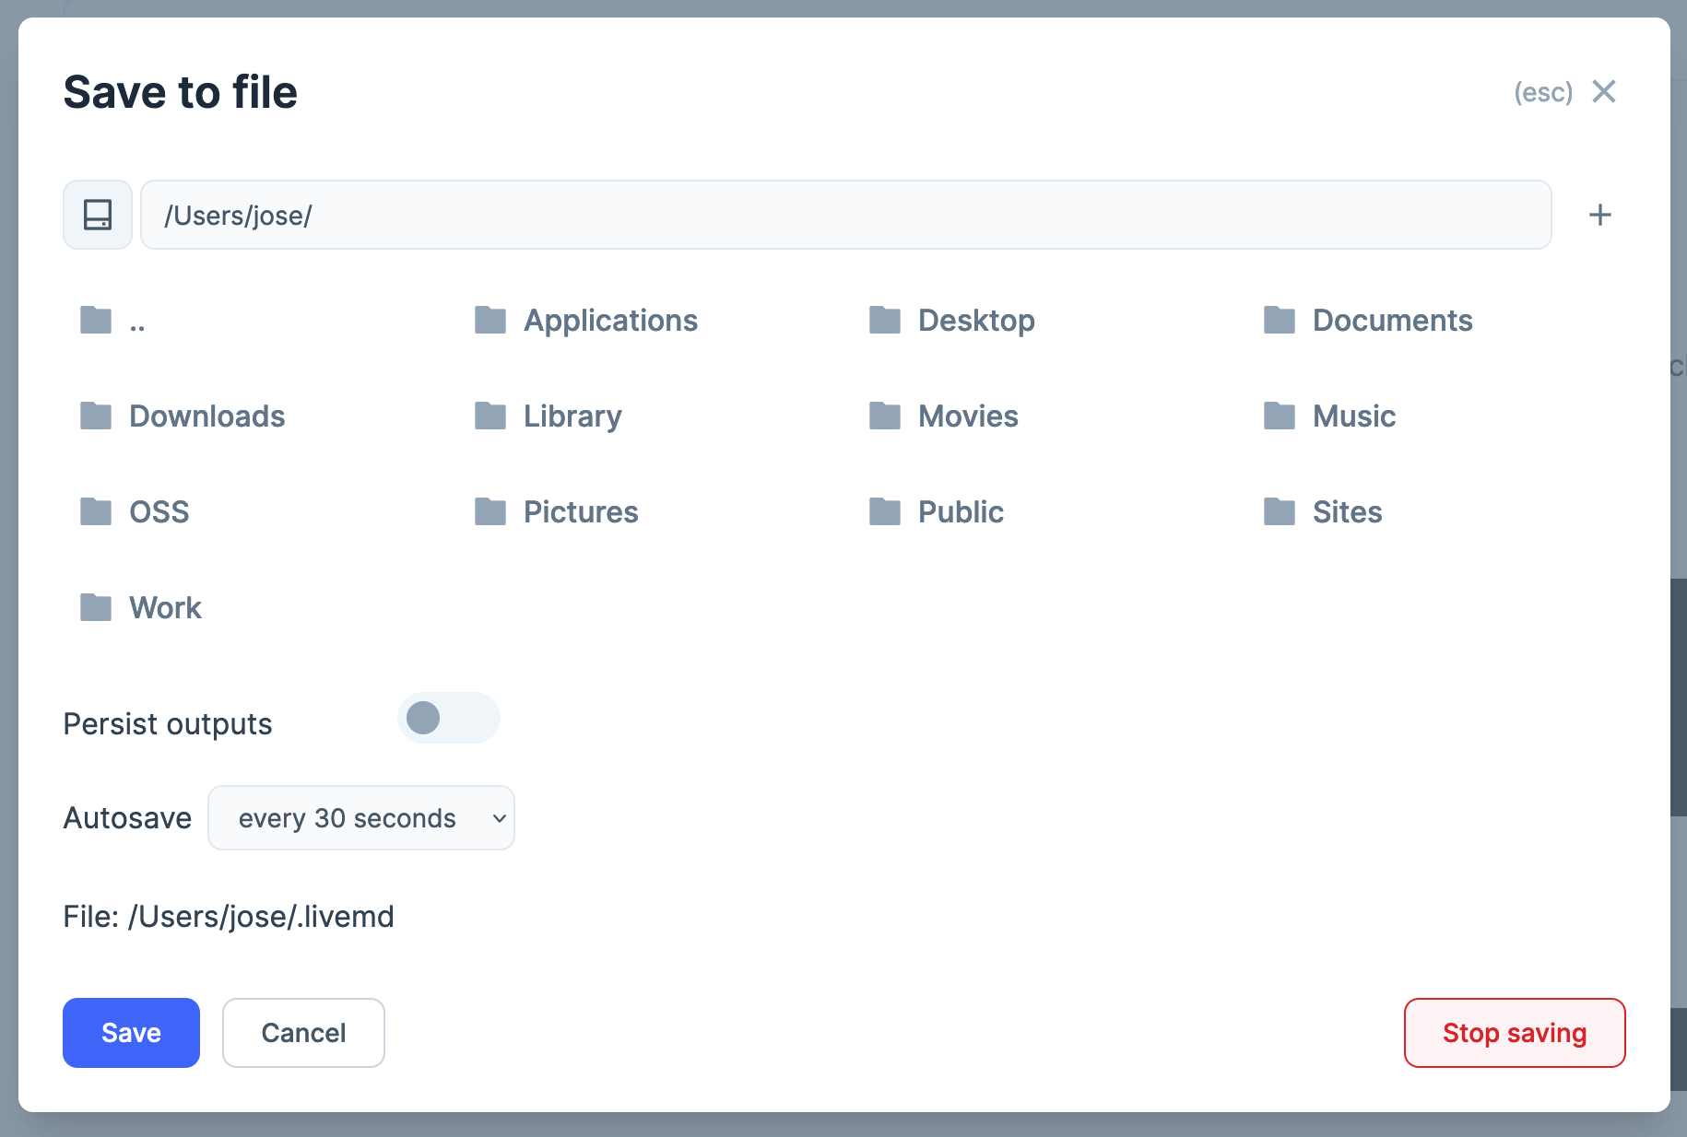Open the OSS folder
This screenshot has height=1137, width=1687.
pos(159,512)
